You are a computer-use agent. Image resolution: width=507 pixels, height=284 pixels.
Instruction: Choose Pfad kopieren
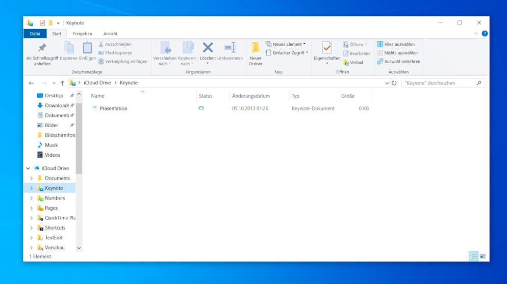(x=115, y=52)
